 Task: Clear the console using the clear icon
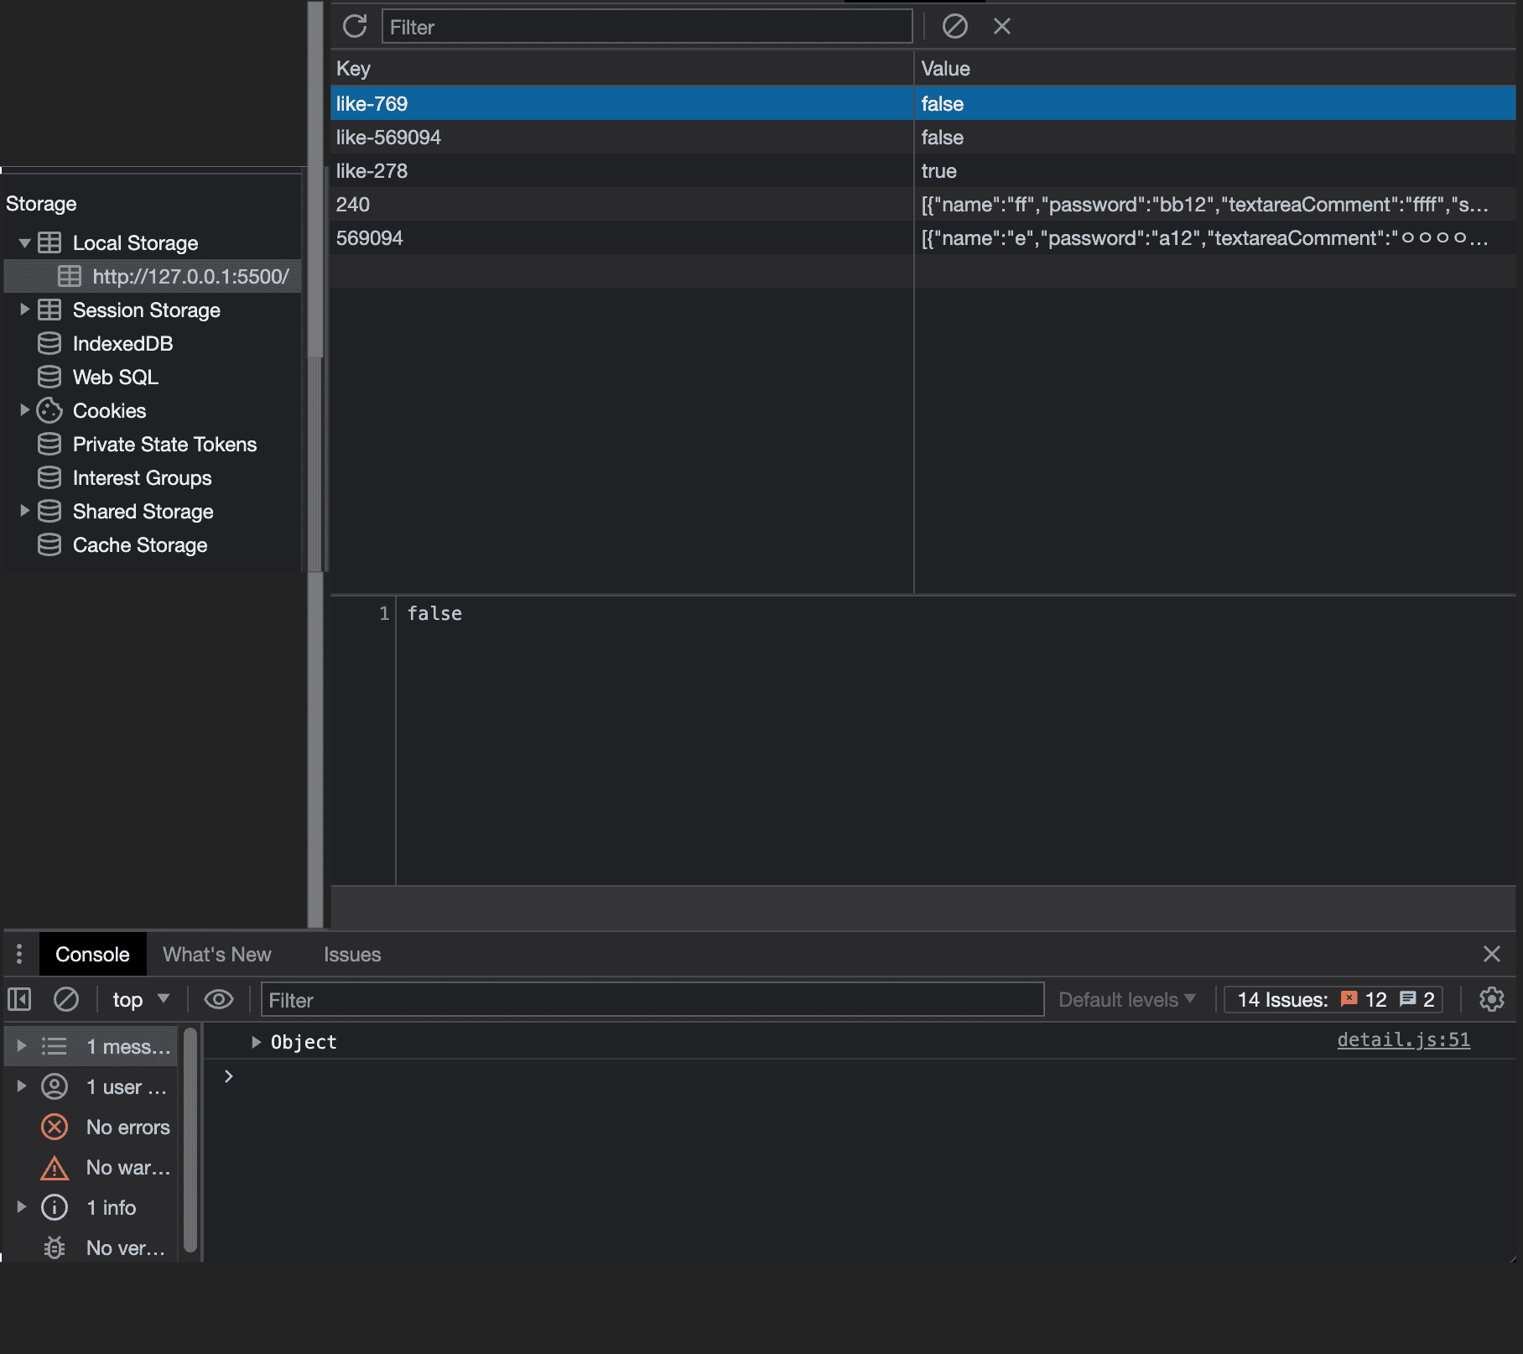click(x=66, y=999)
